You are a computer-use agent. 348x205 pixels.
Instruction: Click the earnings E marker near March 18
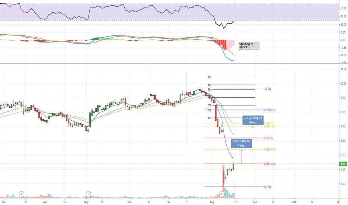(22, 194)
